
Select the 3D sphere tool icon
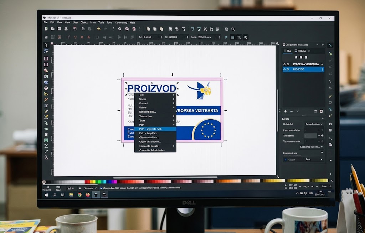click(x=46, y=82)
